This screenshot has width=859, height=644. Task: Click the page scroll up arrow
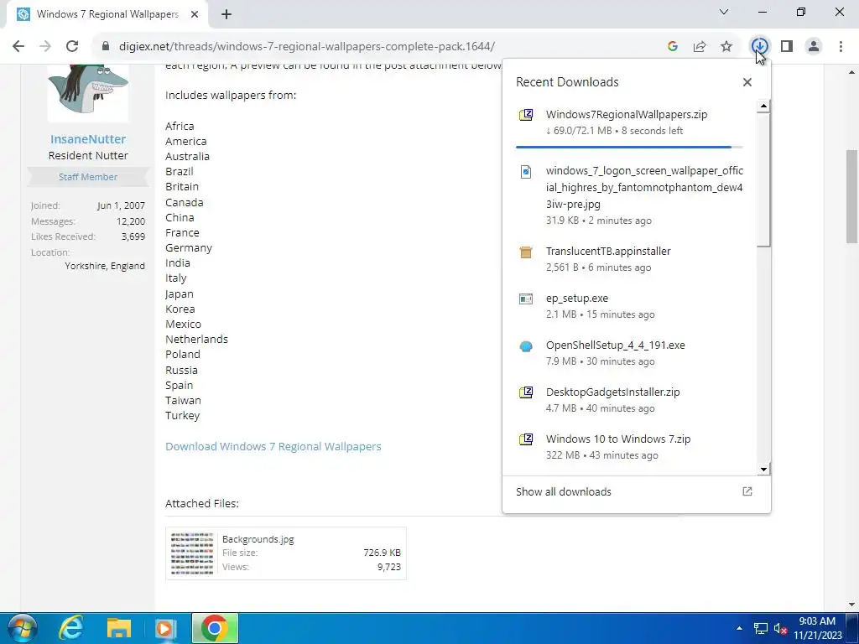click(x=852, y=72)
